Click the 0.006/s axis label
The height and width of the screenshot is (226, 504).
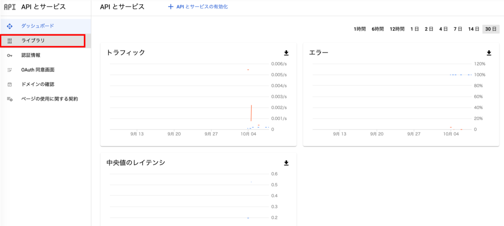coord(279,64)
